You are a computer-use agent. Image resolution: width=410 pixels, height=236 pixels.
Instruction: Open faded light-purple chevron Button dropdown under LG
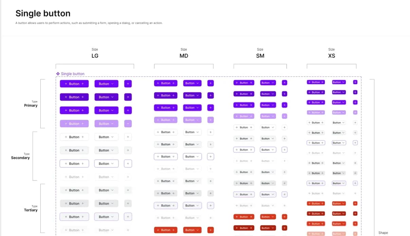106,124
